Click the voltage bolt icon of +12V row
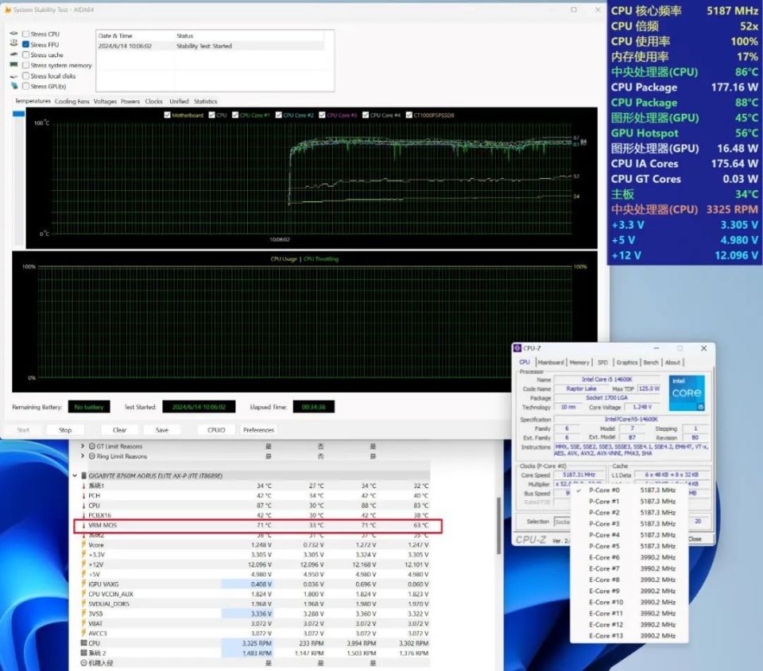The image size is (763, 671). point(83,564)
